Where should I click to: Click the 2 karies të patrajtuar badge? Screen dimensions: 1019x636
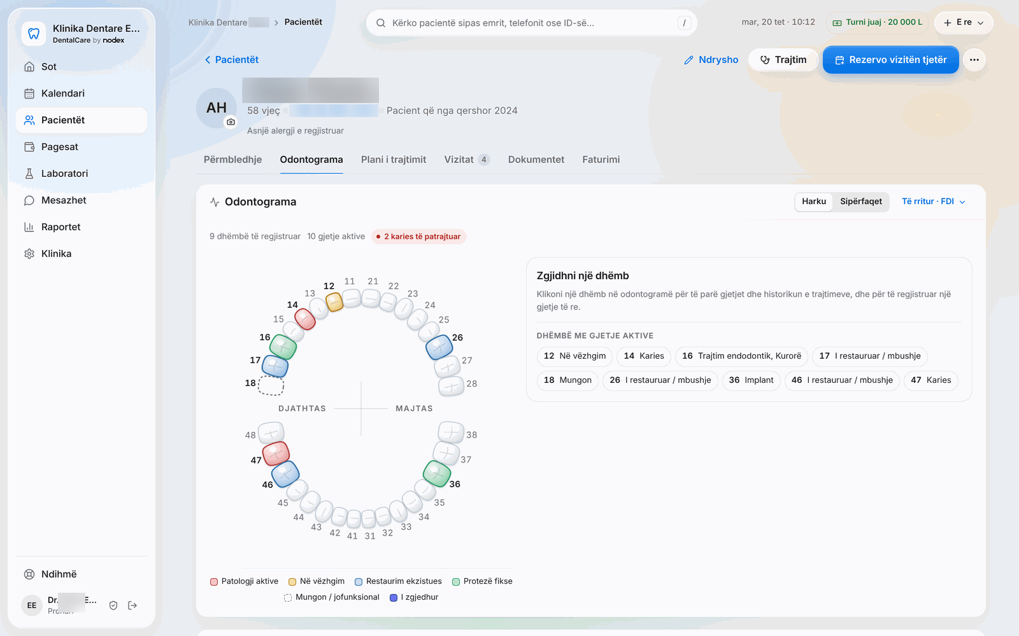point(418,237)
